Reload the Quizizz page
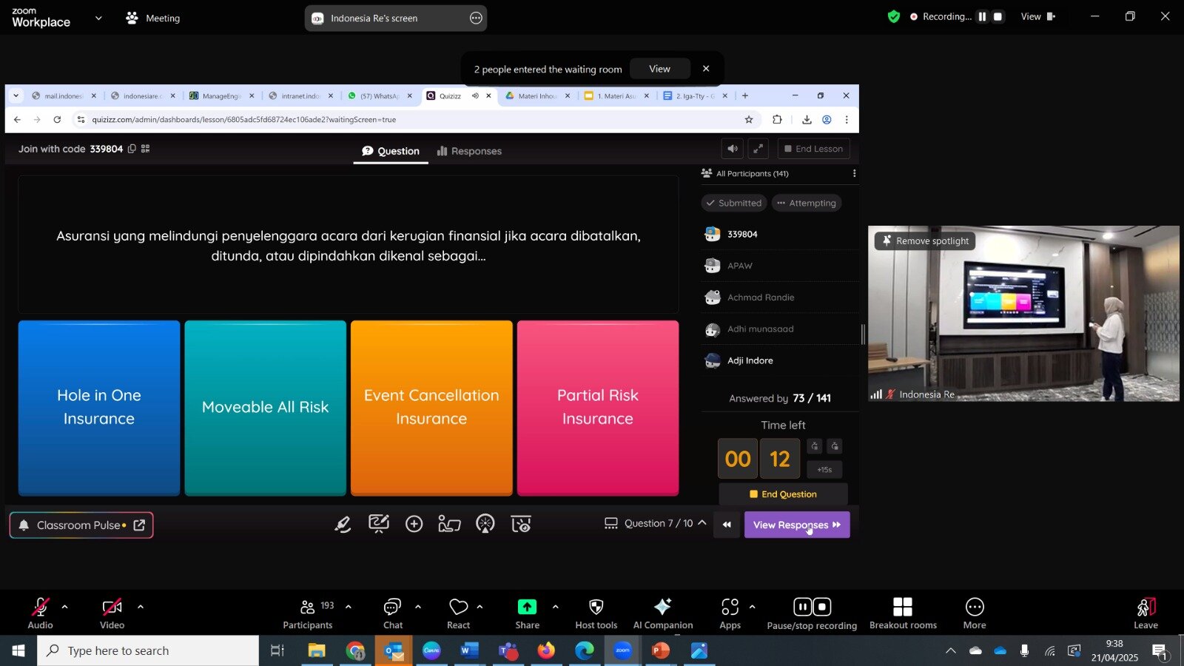Screen dimensions: 1184x666 click(x=57, y=119)
